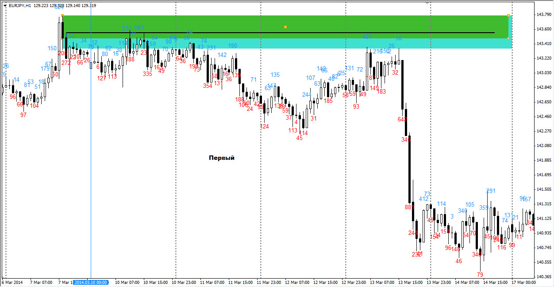This screenshot has height=287, width=554.
Task: Click the '7 Mar 07:00' time label
Action: click(x=42, y=282)
